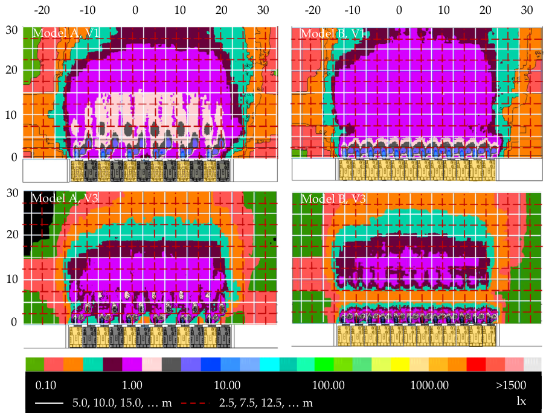Click the bright red swatch in the legend
Viewport: 549px width, 418px height.
[476, 364]
